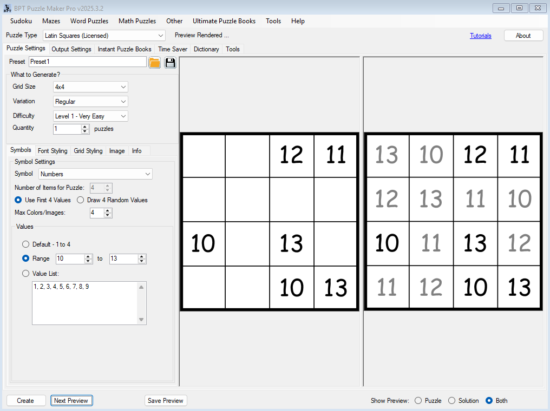Image resolution: width=550 pixels, height=411 pixels.
Task: Show only the Solution preview
Action: (452, 401)
